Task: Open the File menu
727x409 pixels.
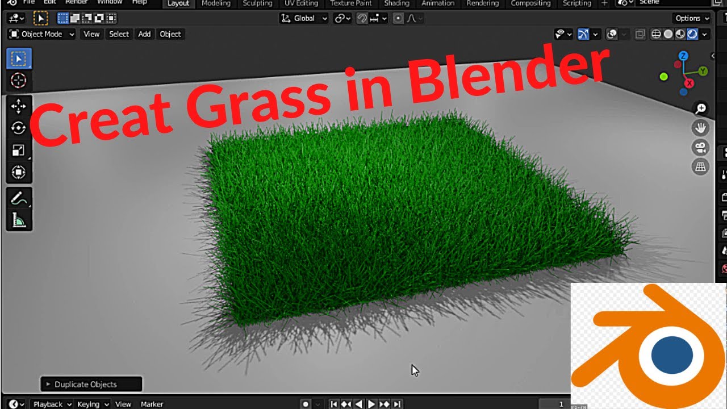Action: pos(29,3)
